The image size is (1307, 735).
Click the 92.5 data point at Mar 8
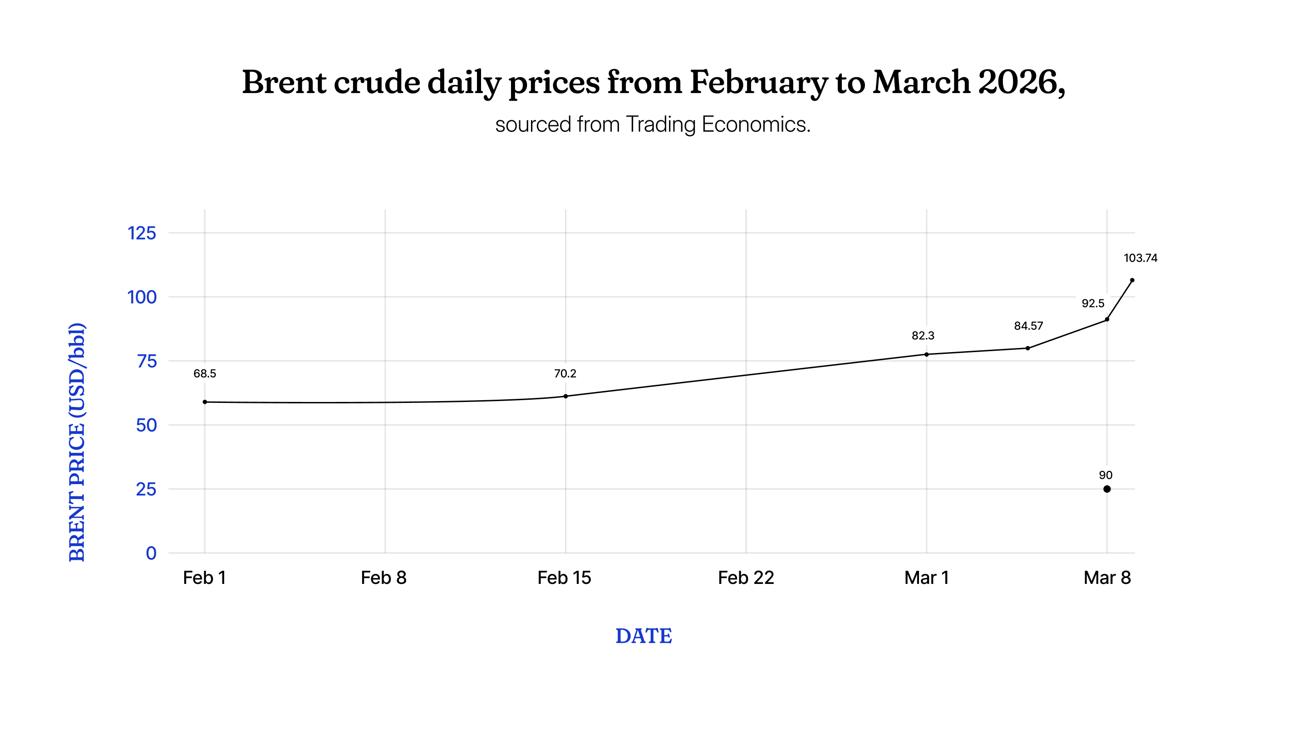pyautogui.click(x=1106, y=319)
